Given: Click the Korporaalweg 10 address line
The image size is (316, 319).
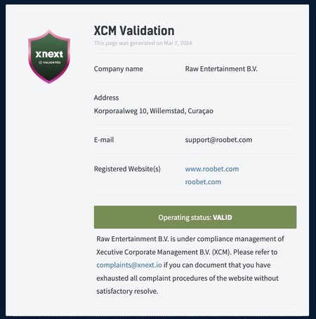Looking at the screenshot, I should [x=154, y=111].
